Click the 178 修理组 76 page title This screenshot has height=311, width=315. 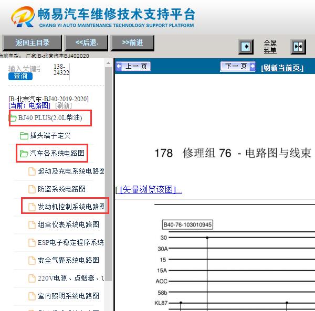coord(233,153)
